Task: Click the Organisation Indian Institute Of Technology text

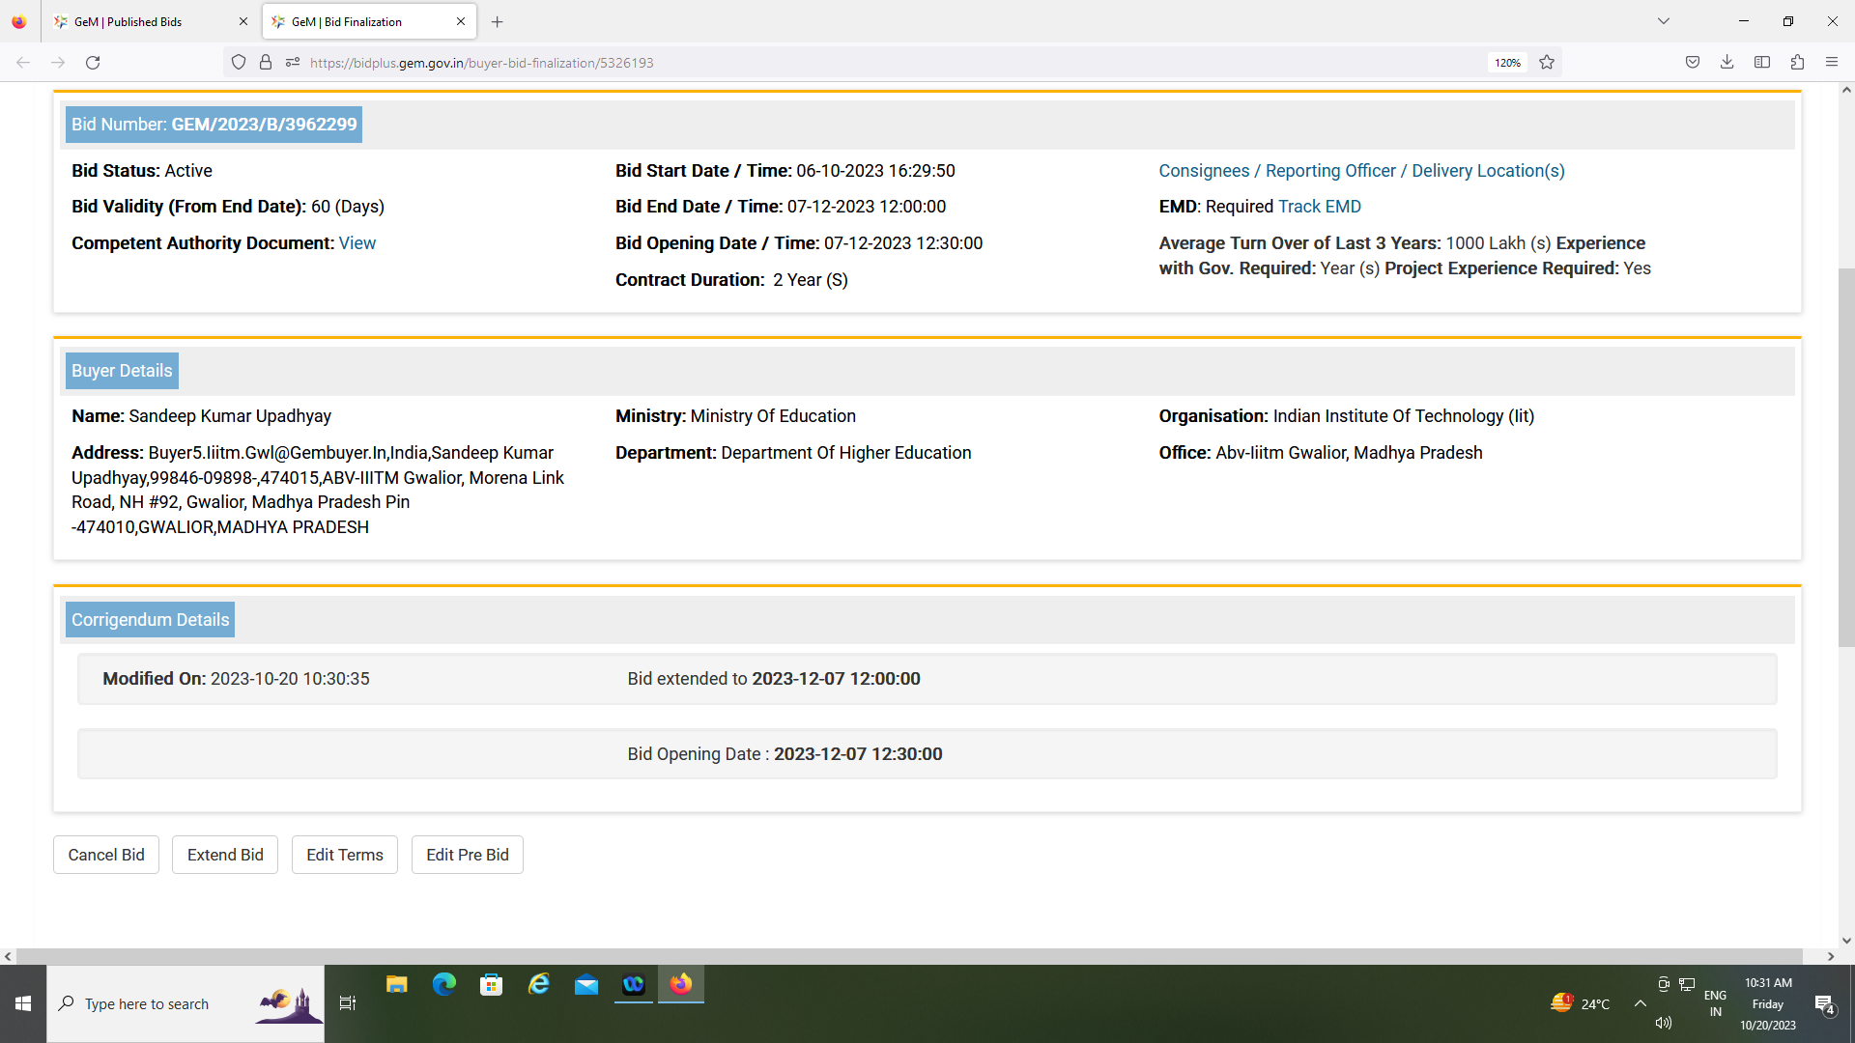Action: (1347, 416)
